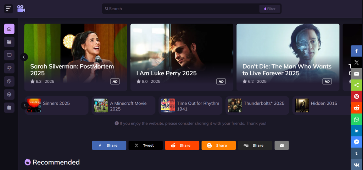Go to previous items in movie strip
The image size is (363, 170).
point(25,106)
